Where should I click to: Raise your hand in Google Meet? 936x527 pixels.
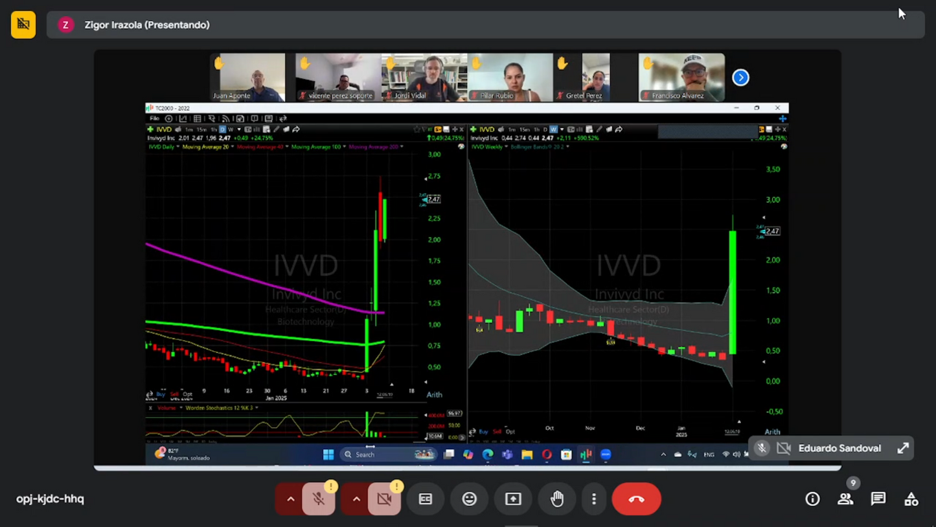(557, 498)
